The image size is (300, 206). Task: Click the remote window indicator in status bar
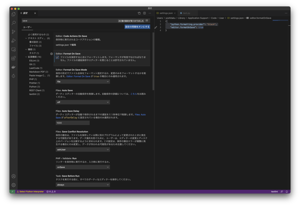pyautogui.click(x=12, y=192)
